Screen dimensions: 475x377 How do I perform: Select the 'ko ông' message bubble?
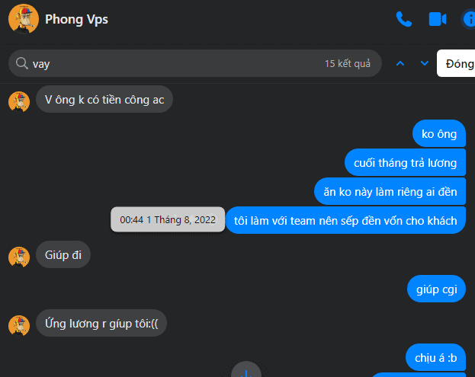click(x=439, y=134)
